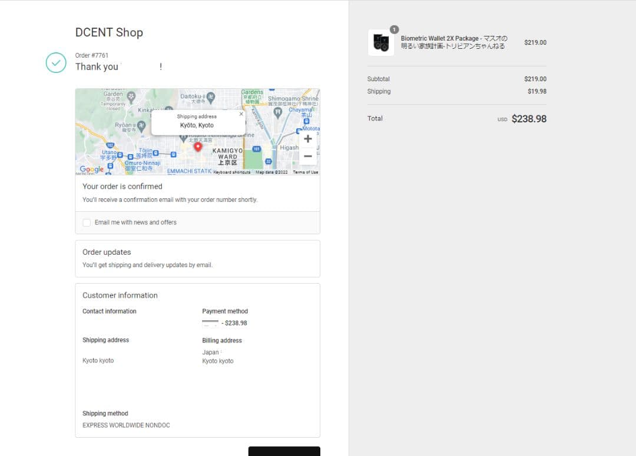Click the Keyboard shortcuts link on the map
Image resolution: width=636 pixels, height=456 pixels.
231,172
